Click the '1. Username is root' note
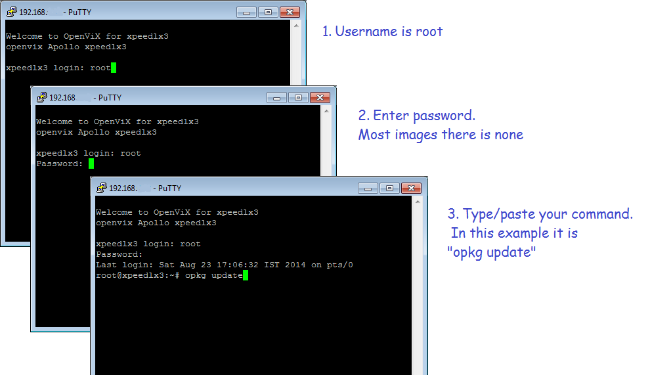650x375 pixels. click(x=383, y=32)
